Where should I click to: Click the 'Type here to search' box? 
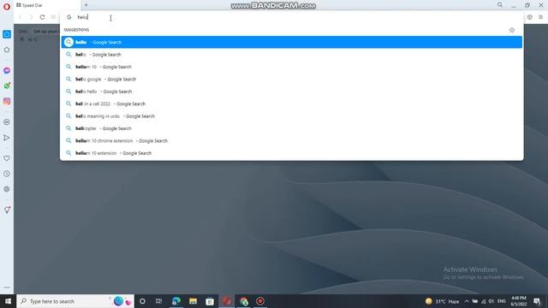[x=75, y=301]
